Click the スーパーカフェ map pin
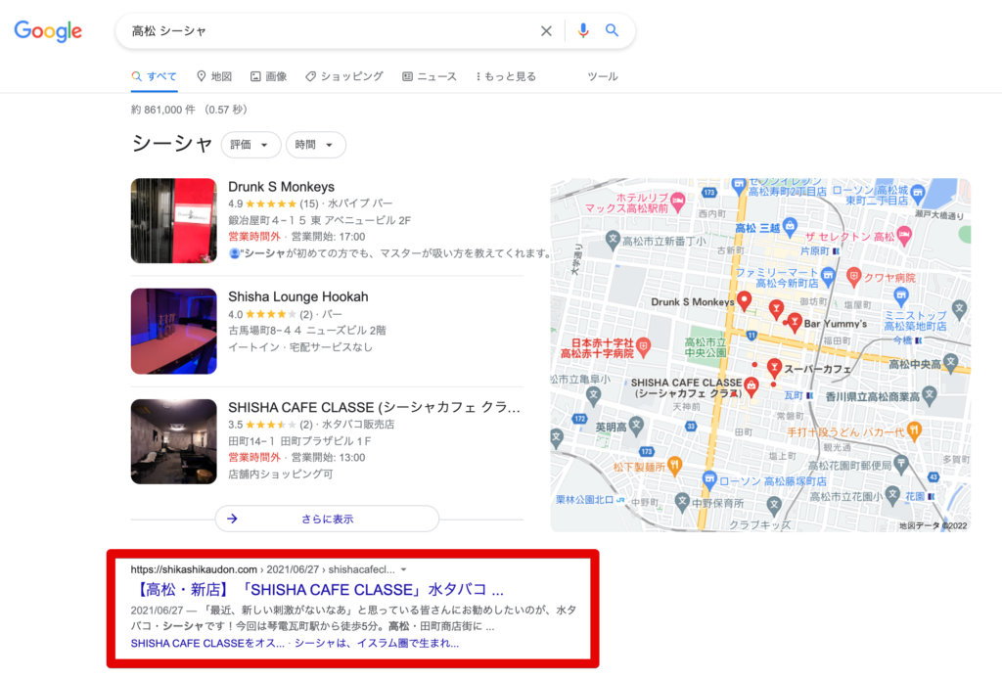 pos(774,368)
